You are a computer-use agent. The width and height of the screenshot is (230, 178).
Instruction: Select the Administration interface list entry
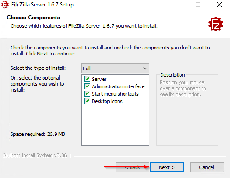coord(118,86)
